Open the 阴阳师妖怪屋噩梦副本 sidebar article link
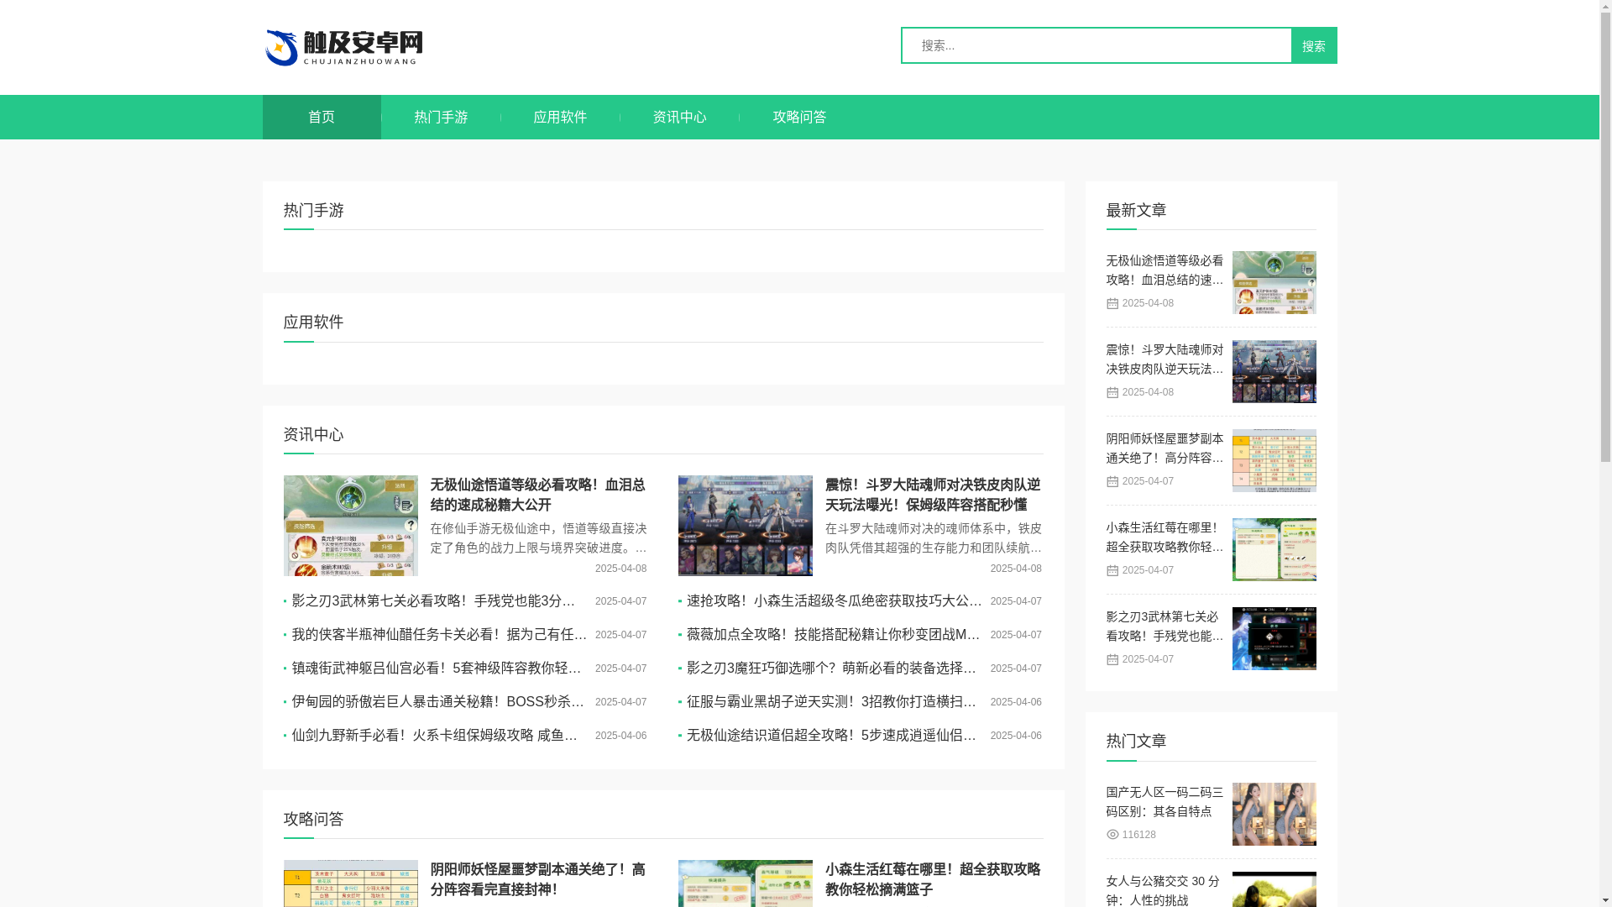The image size is (1612, 907). tap(1165, 448)
